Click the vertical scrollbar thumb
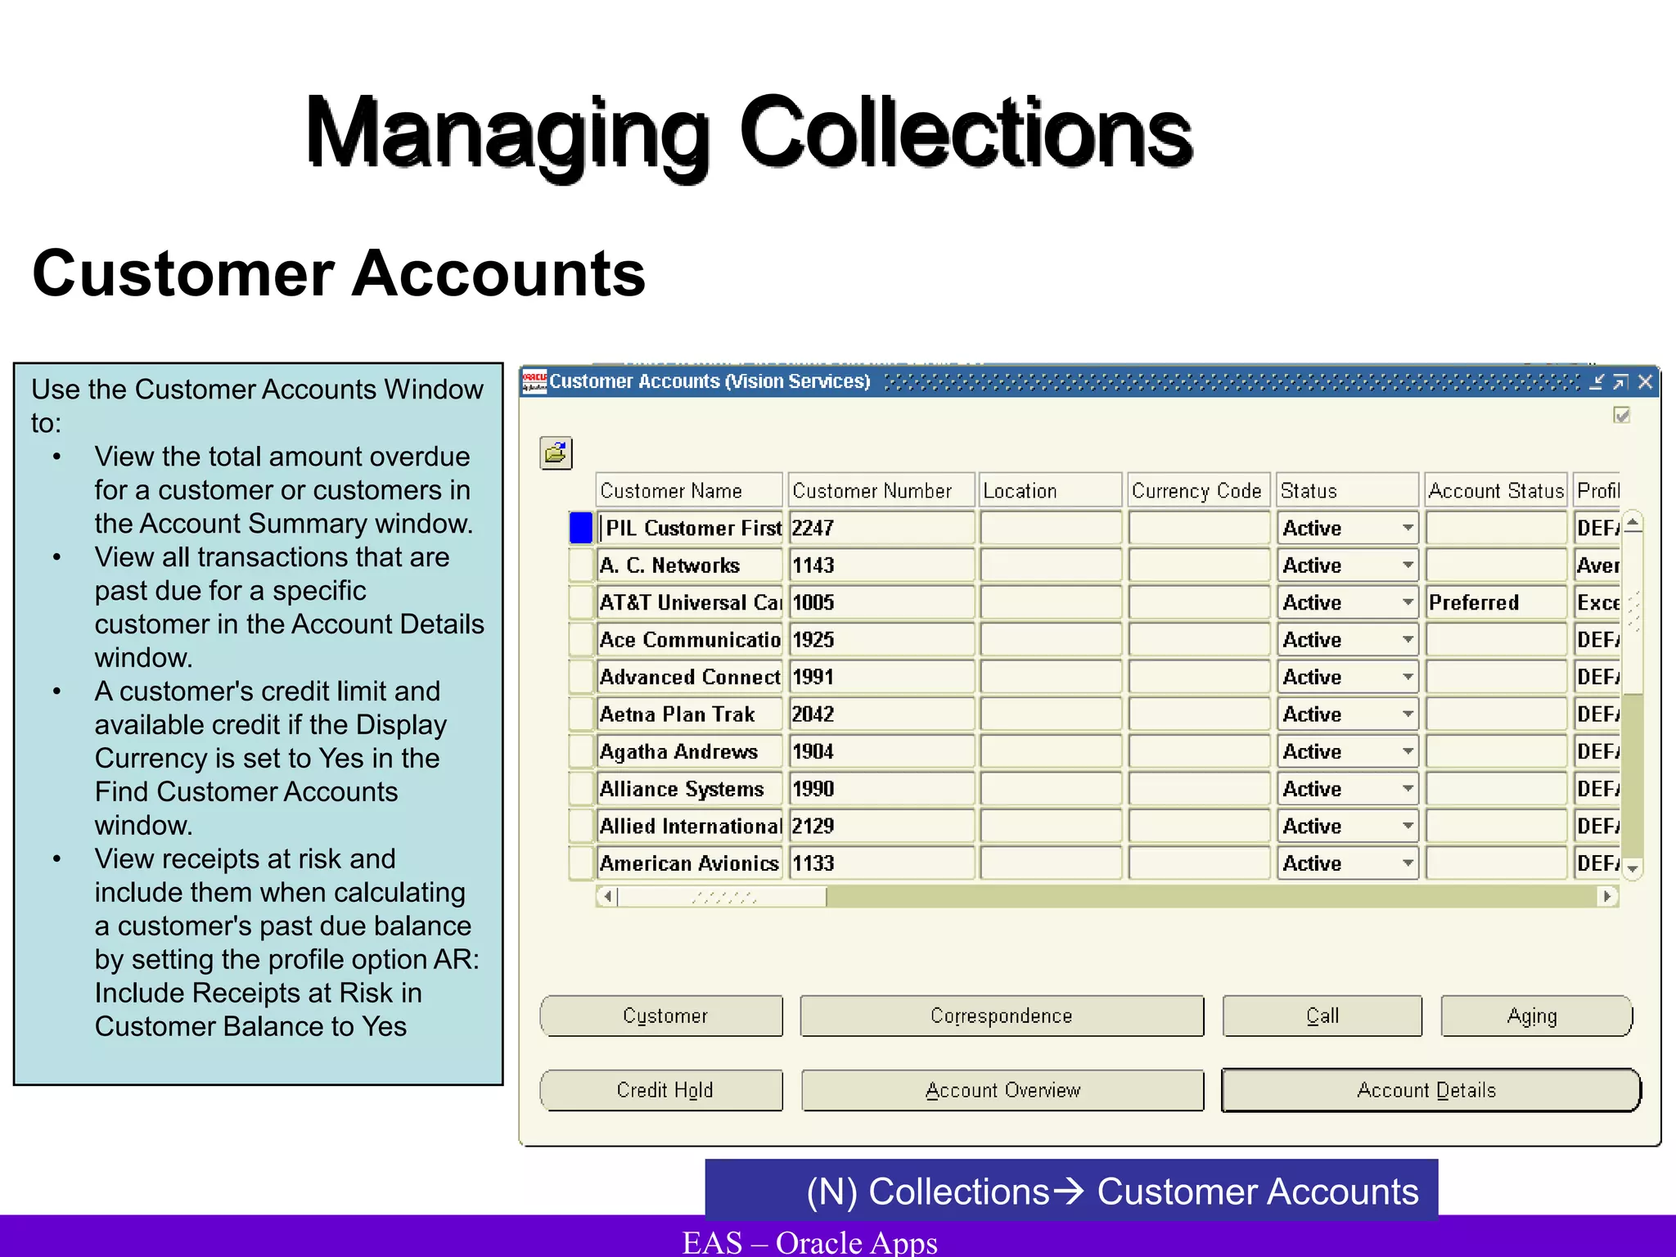 [1633, 613]
